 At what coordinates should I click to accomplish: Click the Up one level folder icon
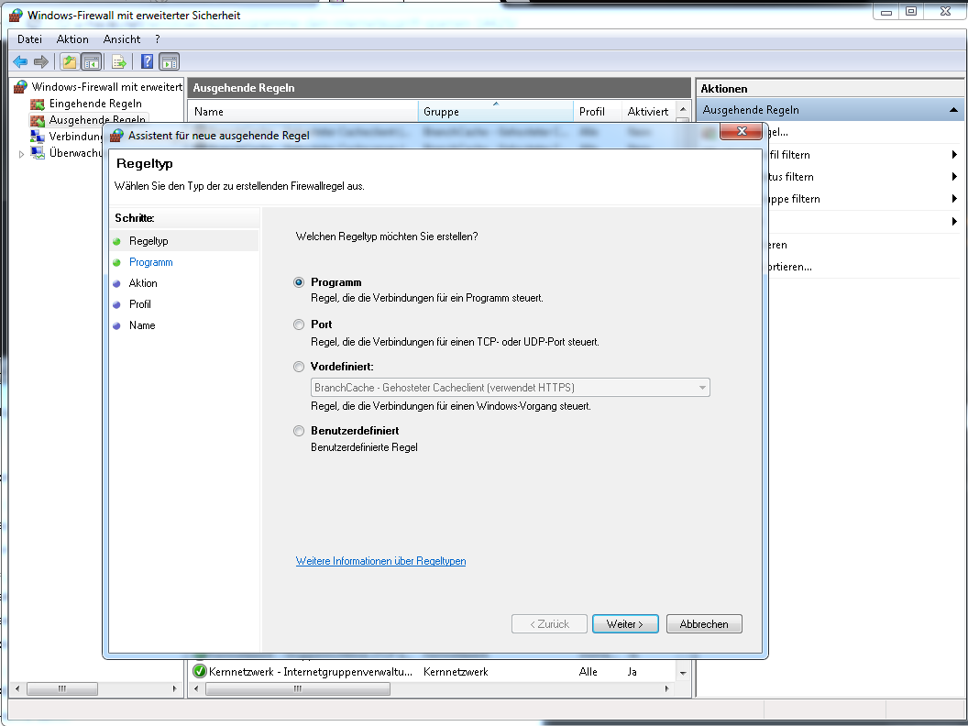coord(69,62)
